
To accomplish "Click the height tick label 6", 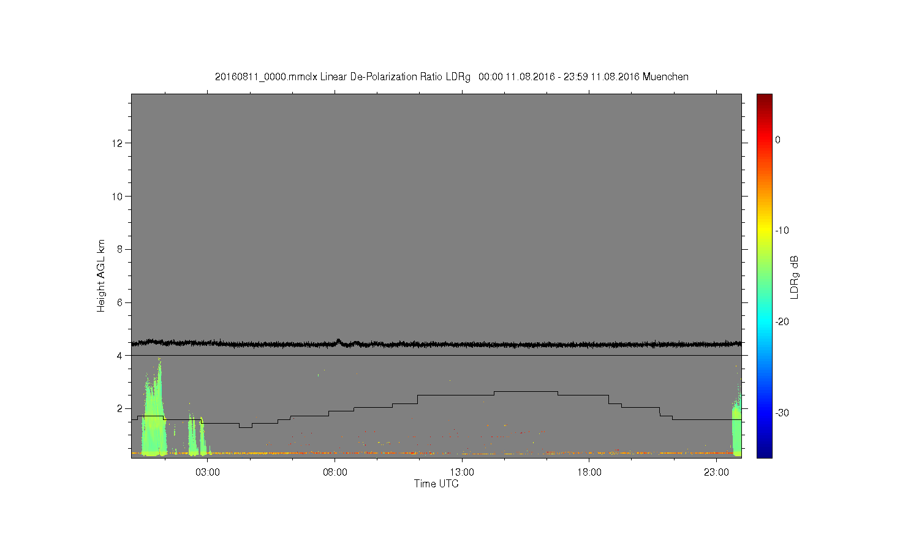I will point(120,302).
